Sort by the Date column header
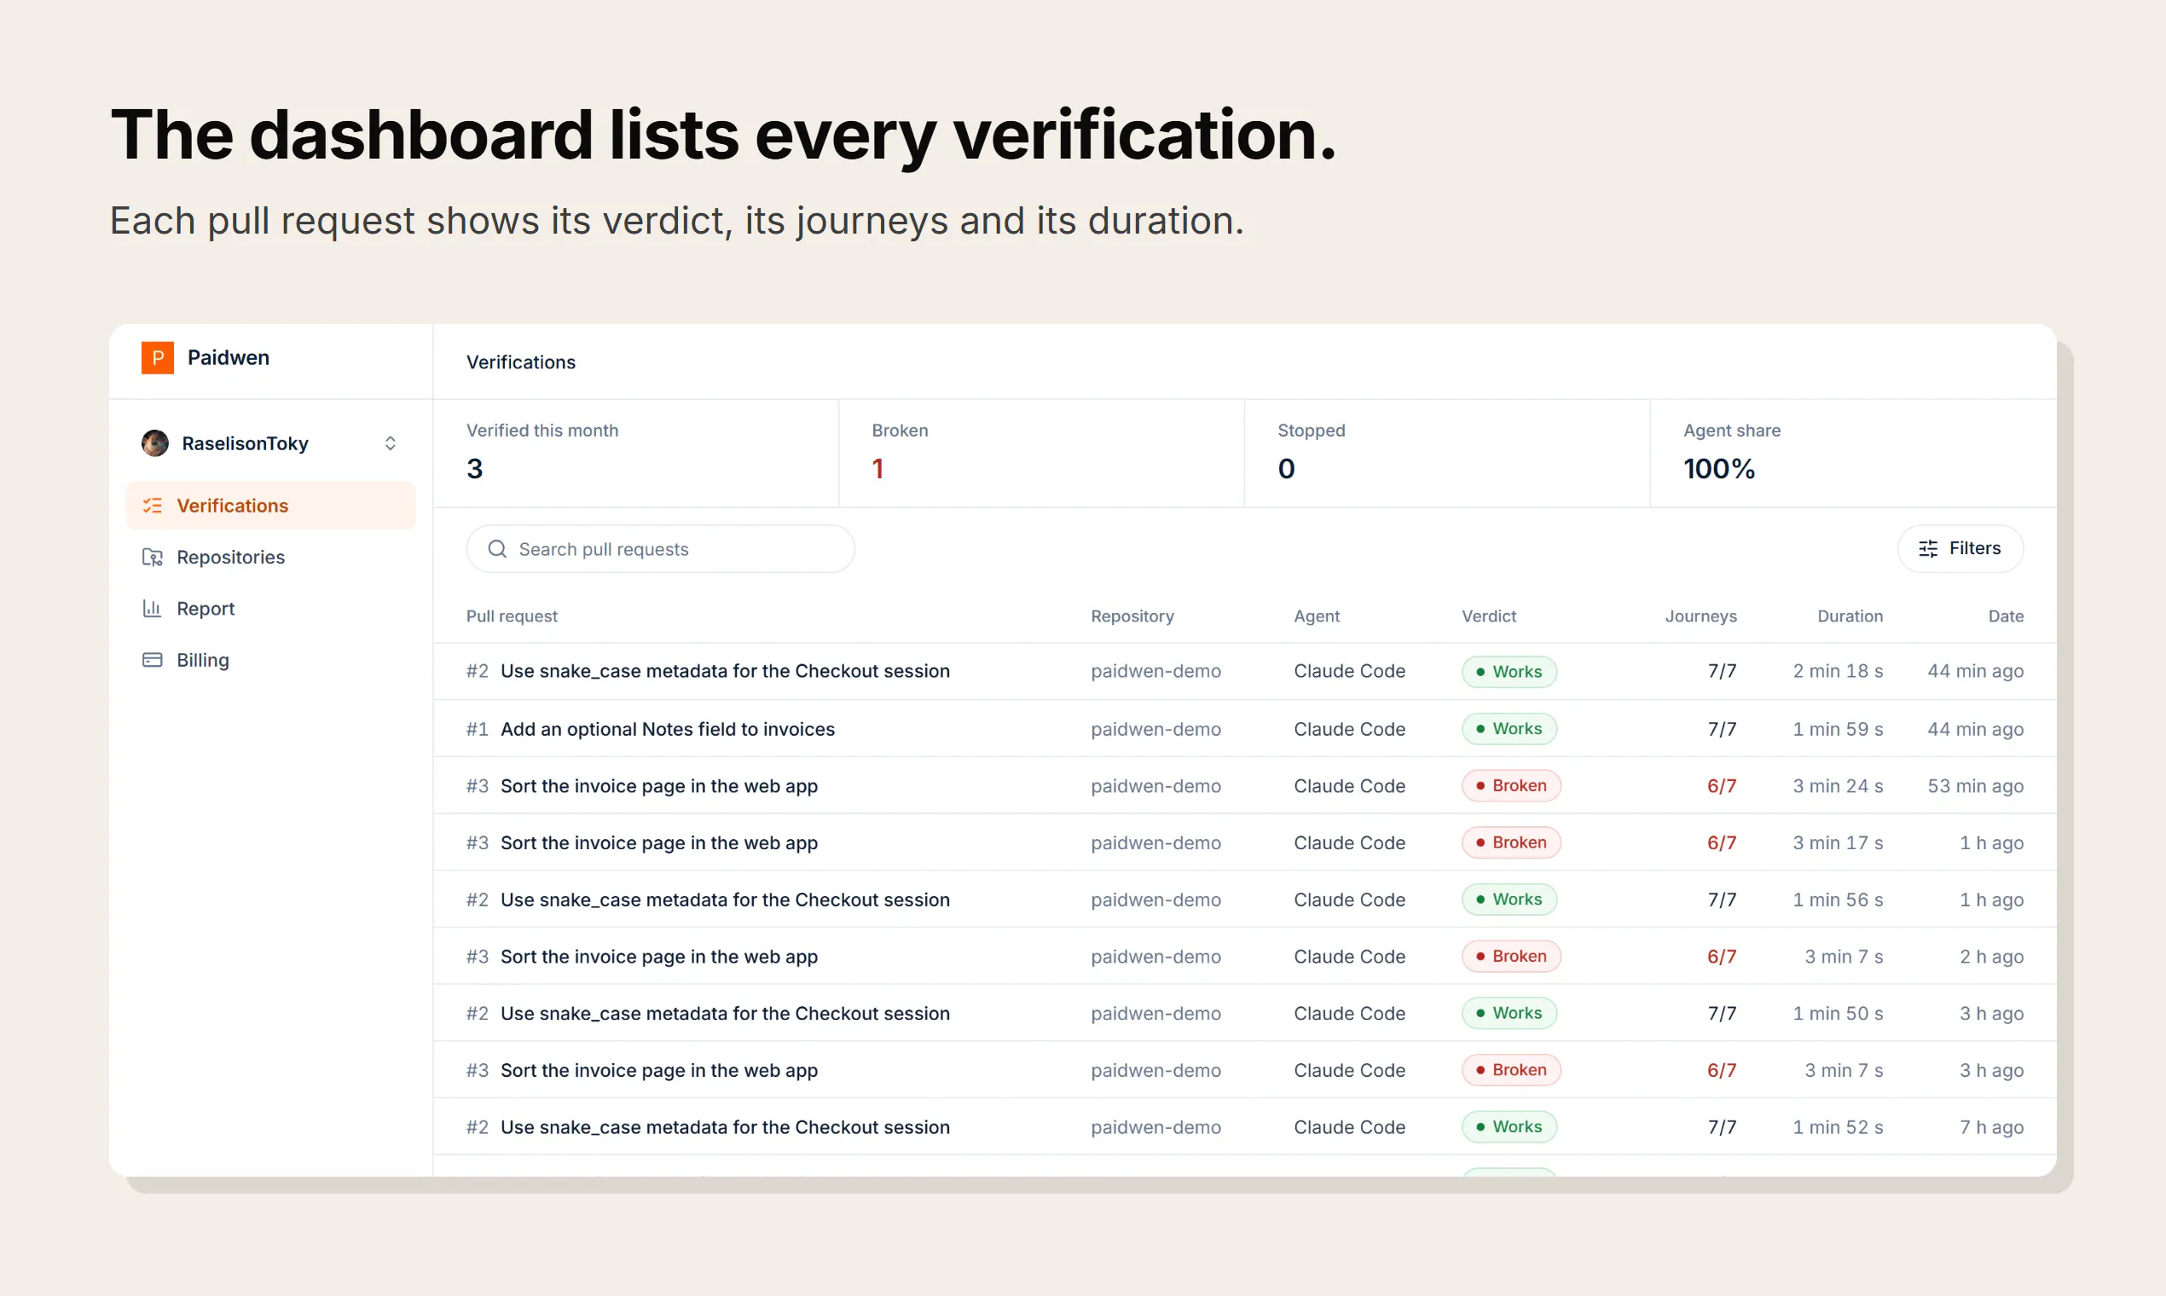This screenshot has height=1296, width=2166. [2006, 616]
